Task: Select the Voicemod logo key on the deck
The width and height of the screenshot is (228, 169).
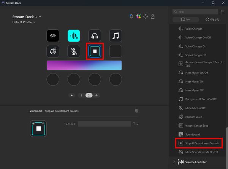Action: click(53, 36)
